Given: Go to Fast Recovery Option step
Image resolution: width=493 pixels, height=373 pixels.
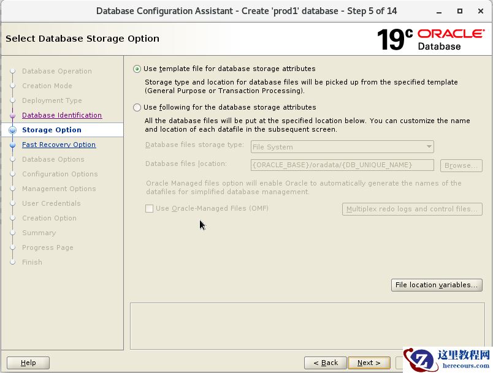Looking at the screenshot, I should pyautogui.click(x=59, y=145).
